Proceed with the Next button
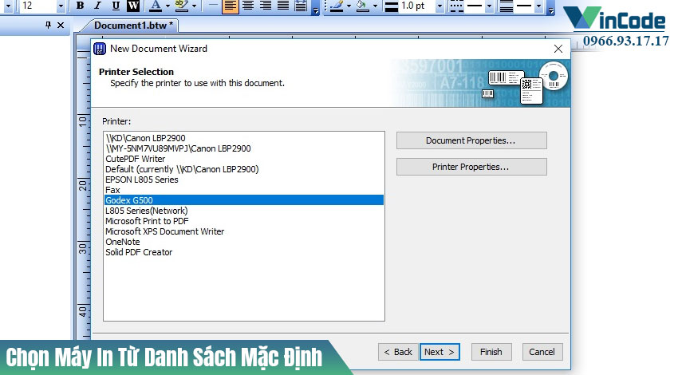Image resolution: width=678 pixels, height=375 pixels. [440, 352]
